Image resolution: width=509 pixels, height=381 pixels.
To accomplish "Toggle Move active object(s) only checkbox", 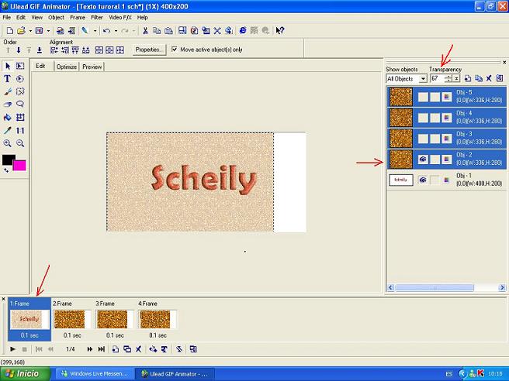I will pos(175,50).
